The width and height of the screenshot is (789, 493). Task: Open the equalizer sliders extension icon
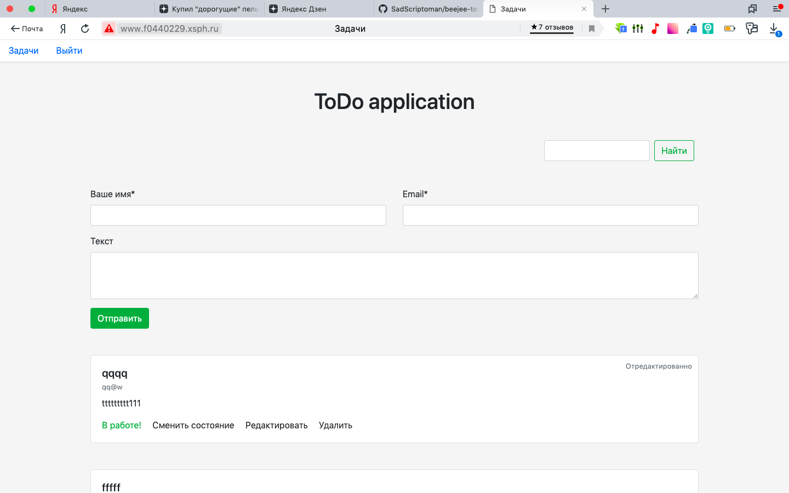pyautogui.click(x=638, y=28)
